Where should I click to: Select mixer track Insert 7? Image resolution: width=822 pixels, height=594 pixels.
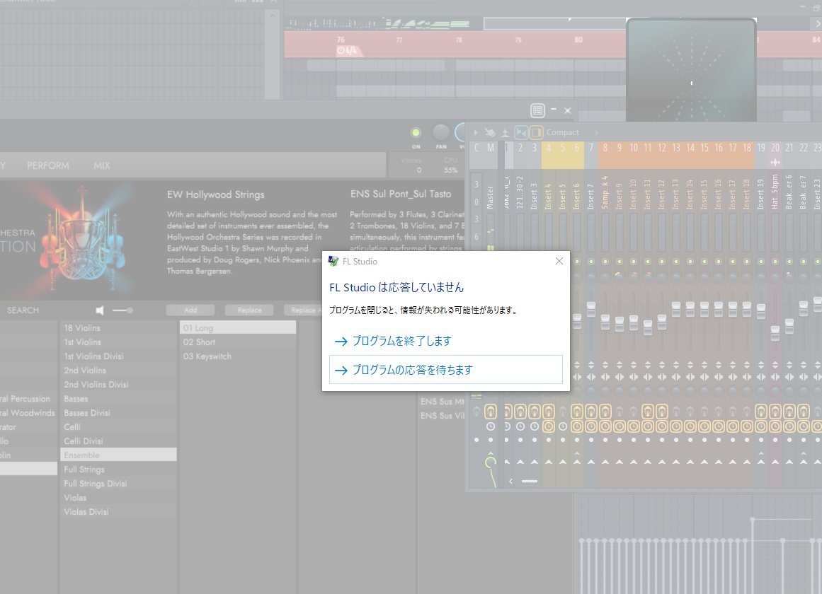click(590, 197)
